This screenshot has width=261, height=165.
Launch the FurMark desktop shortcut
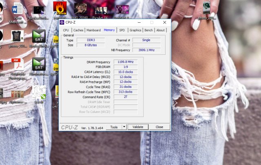(60, 8)
